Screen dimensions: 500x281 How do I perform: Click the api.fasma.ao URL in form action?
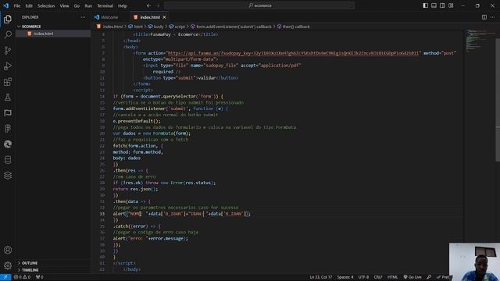click(293, 53)
